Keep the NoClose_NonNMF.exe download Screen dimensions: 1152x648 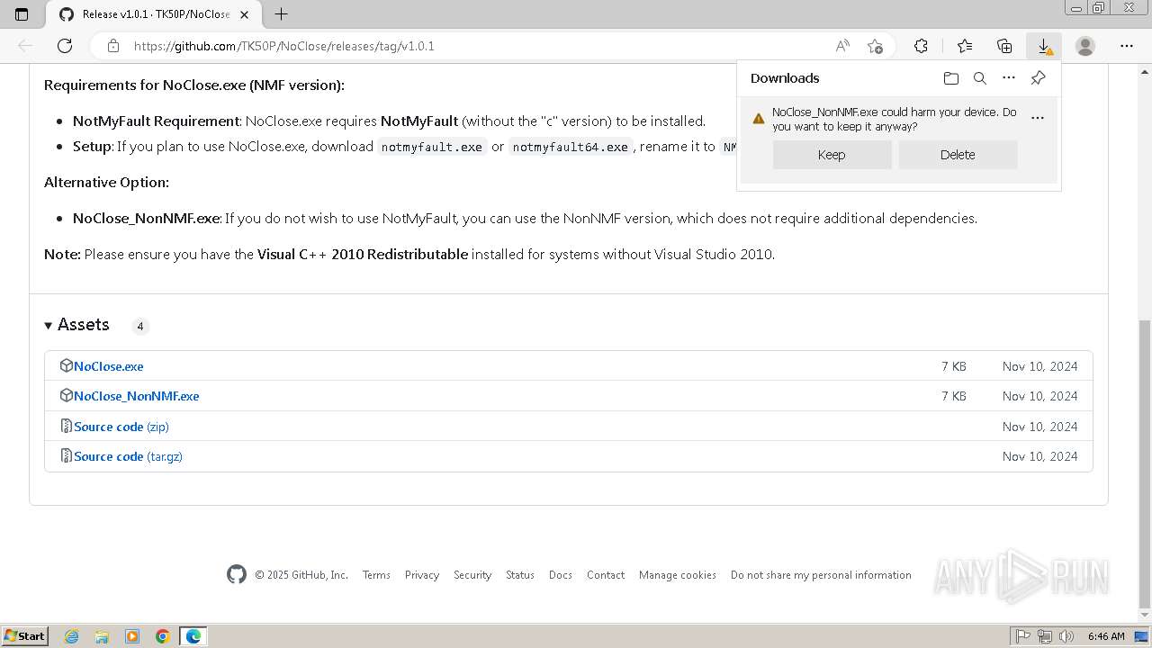(832, 155)
